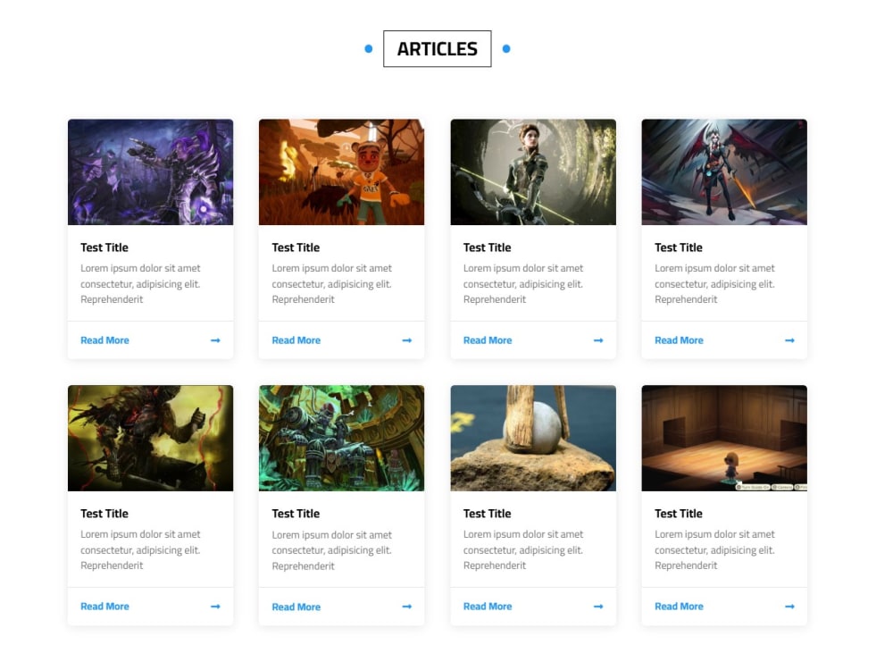Click the arrow icon on the stone ball card
The height and width of the screenshot is (670, 893).
point(598,607)
